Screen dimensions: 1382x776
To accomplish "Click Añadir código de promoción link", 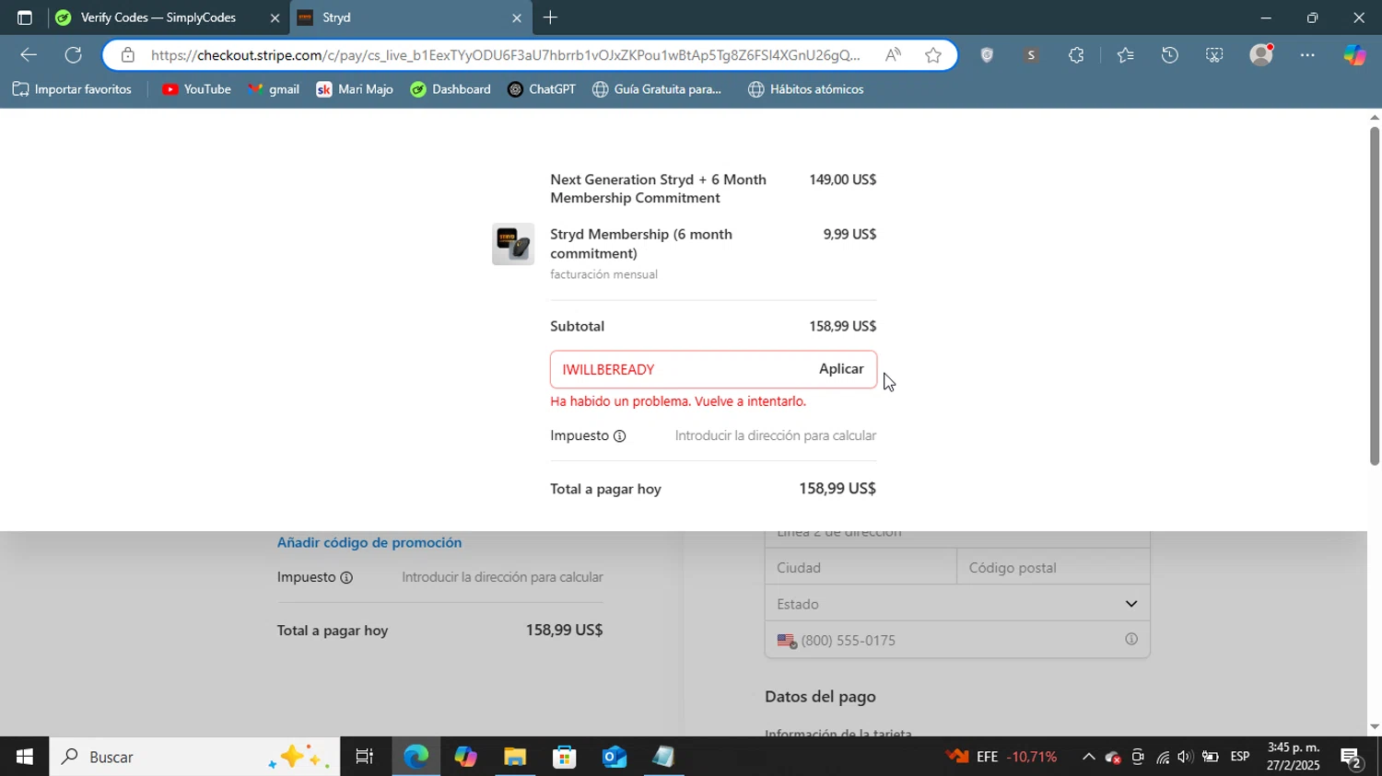I will point(369,543).
